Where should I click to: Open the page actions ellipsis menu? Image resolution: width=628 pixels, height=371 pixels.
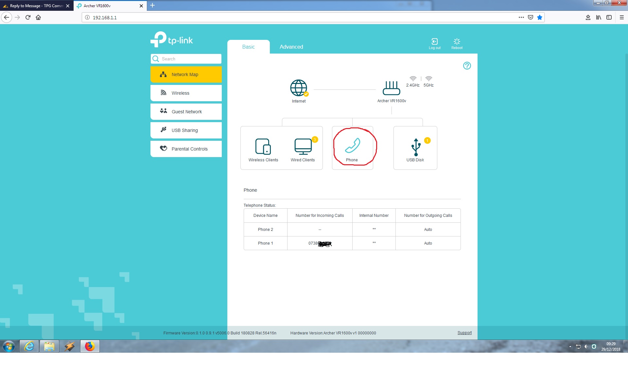tap(521, 17)
